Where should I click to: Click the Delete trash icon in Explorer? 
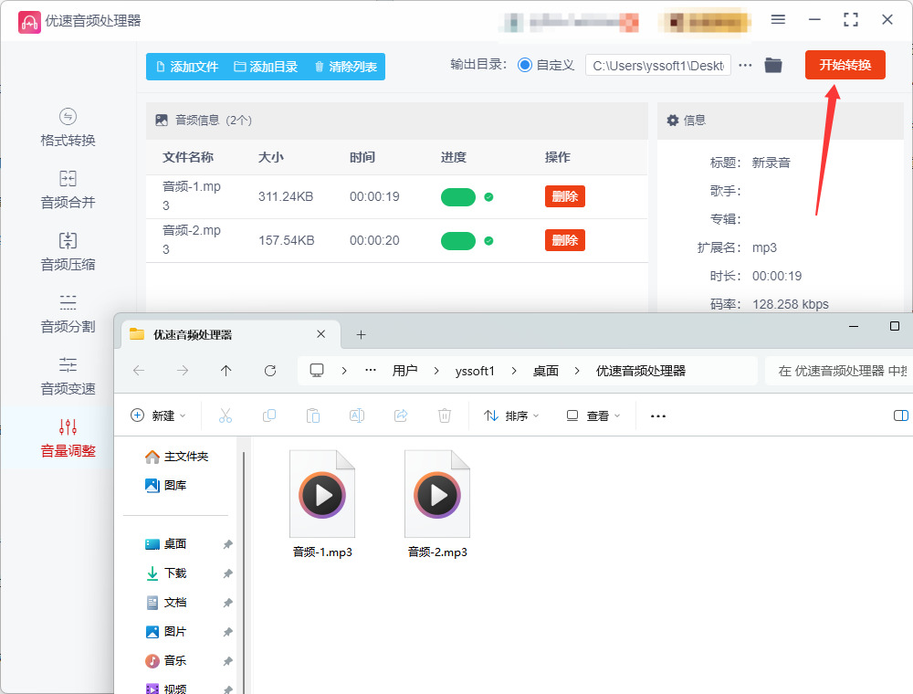pyautogui.click(x=445, y=415)
